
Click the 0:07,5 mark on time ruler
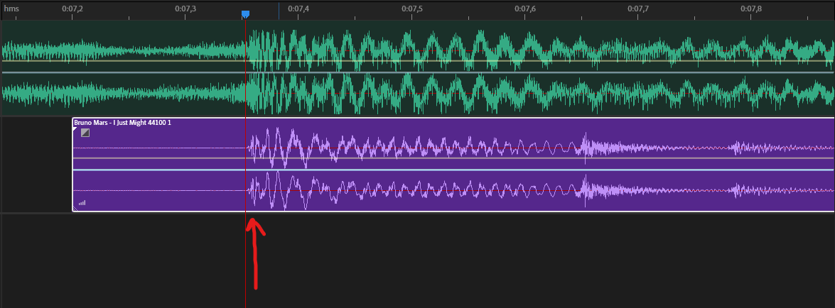[x=411, y=9]
